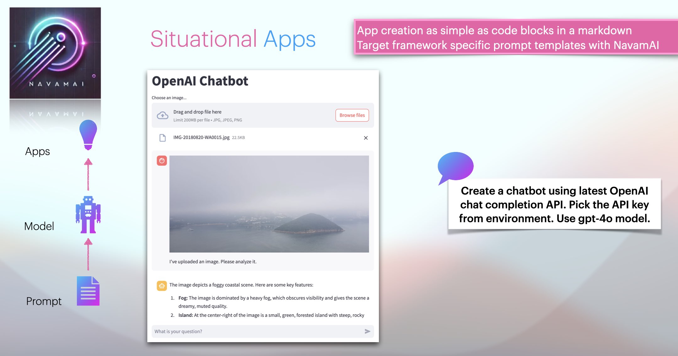
Task: Click the 'Fog:' list item text
Action: (x=274, y=302)
